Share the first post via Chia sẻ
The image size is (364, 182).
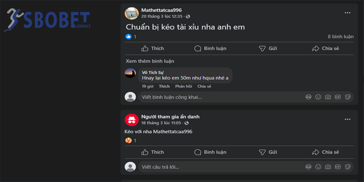click(x=325, y=49)
